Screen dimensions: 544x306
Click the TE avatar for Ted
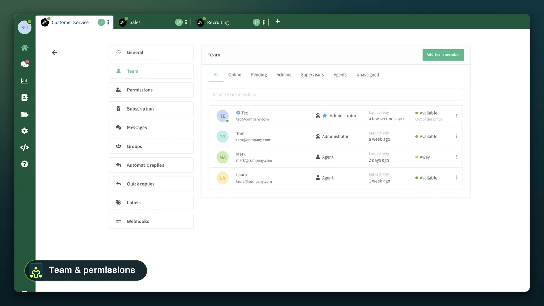click(x=222, y=116)
